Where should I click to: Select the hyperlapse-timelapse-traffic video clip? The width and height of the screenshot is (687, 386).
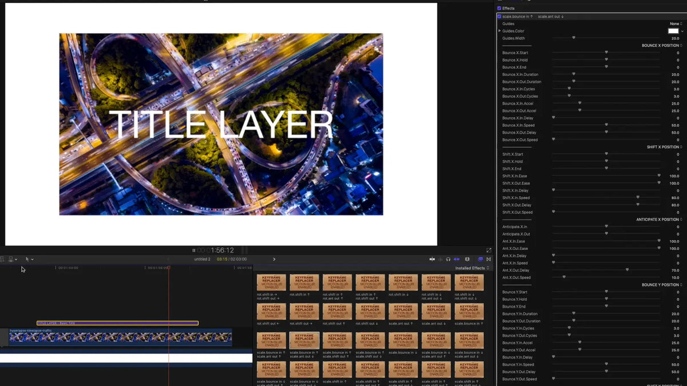[120, 337]
